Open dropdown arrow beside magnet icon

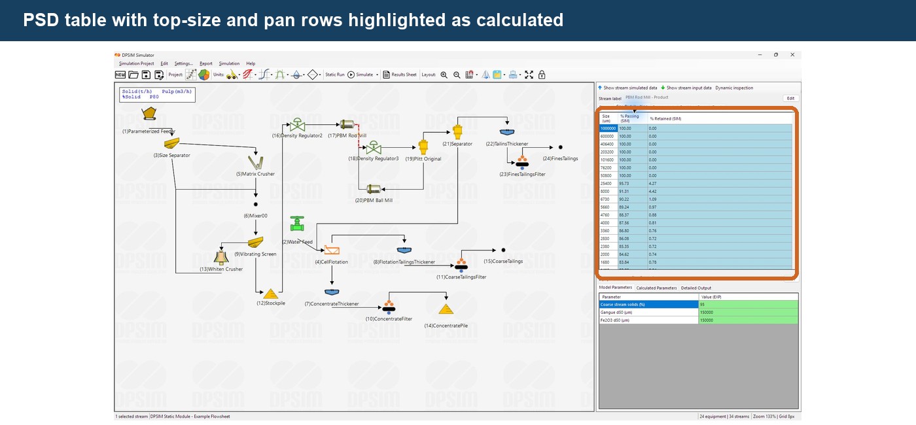pyautogui.click(x=476, y=75)
